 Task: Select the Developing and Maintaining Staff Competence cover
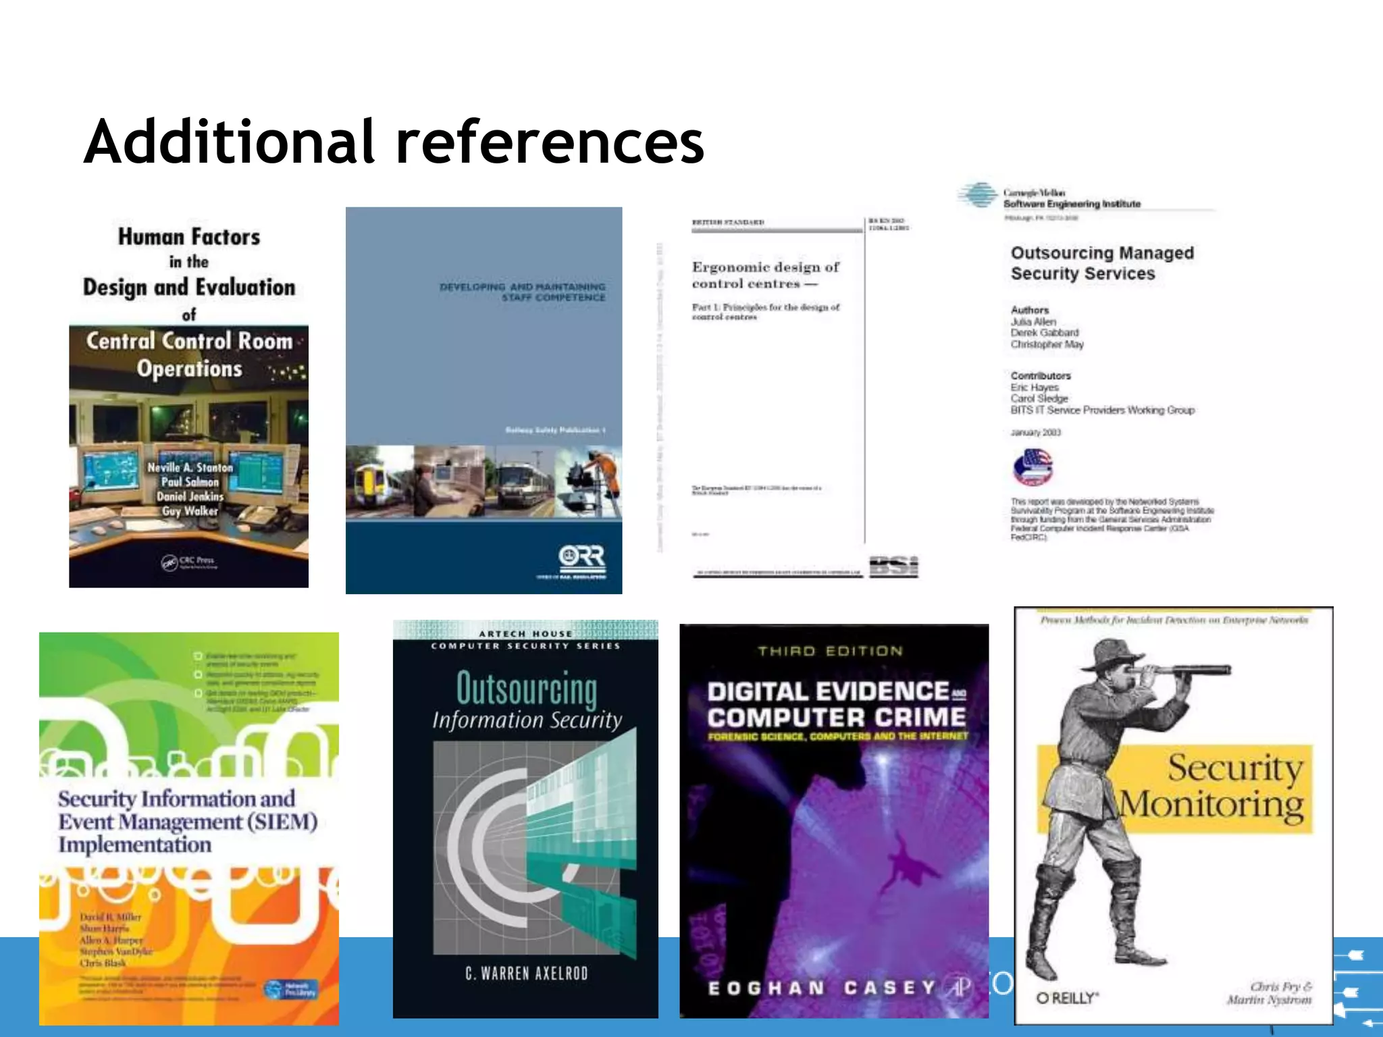click(484, 400)
